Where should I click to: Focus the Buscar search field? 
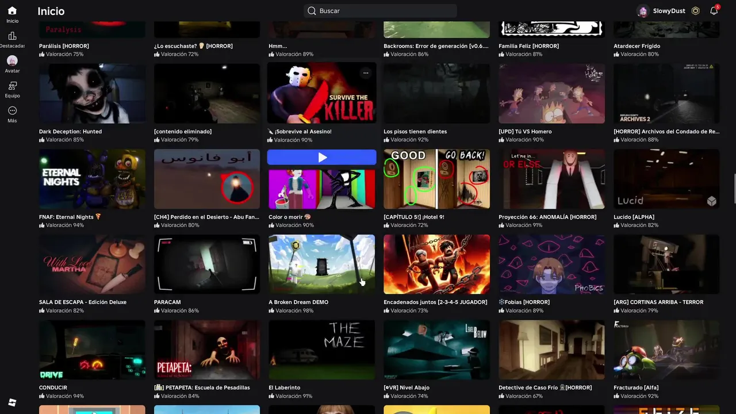[x=380, y=11]
